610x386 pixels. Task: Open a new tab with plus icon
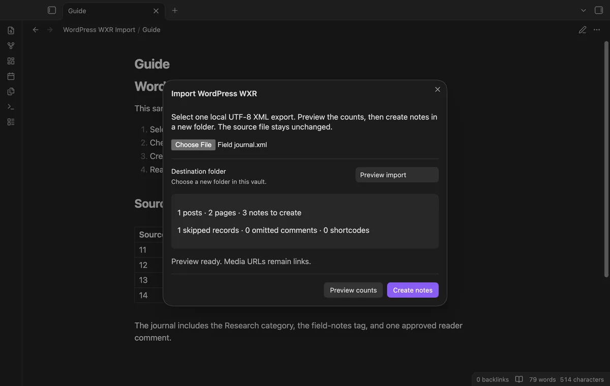(x=175, y=10)
